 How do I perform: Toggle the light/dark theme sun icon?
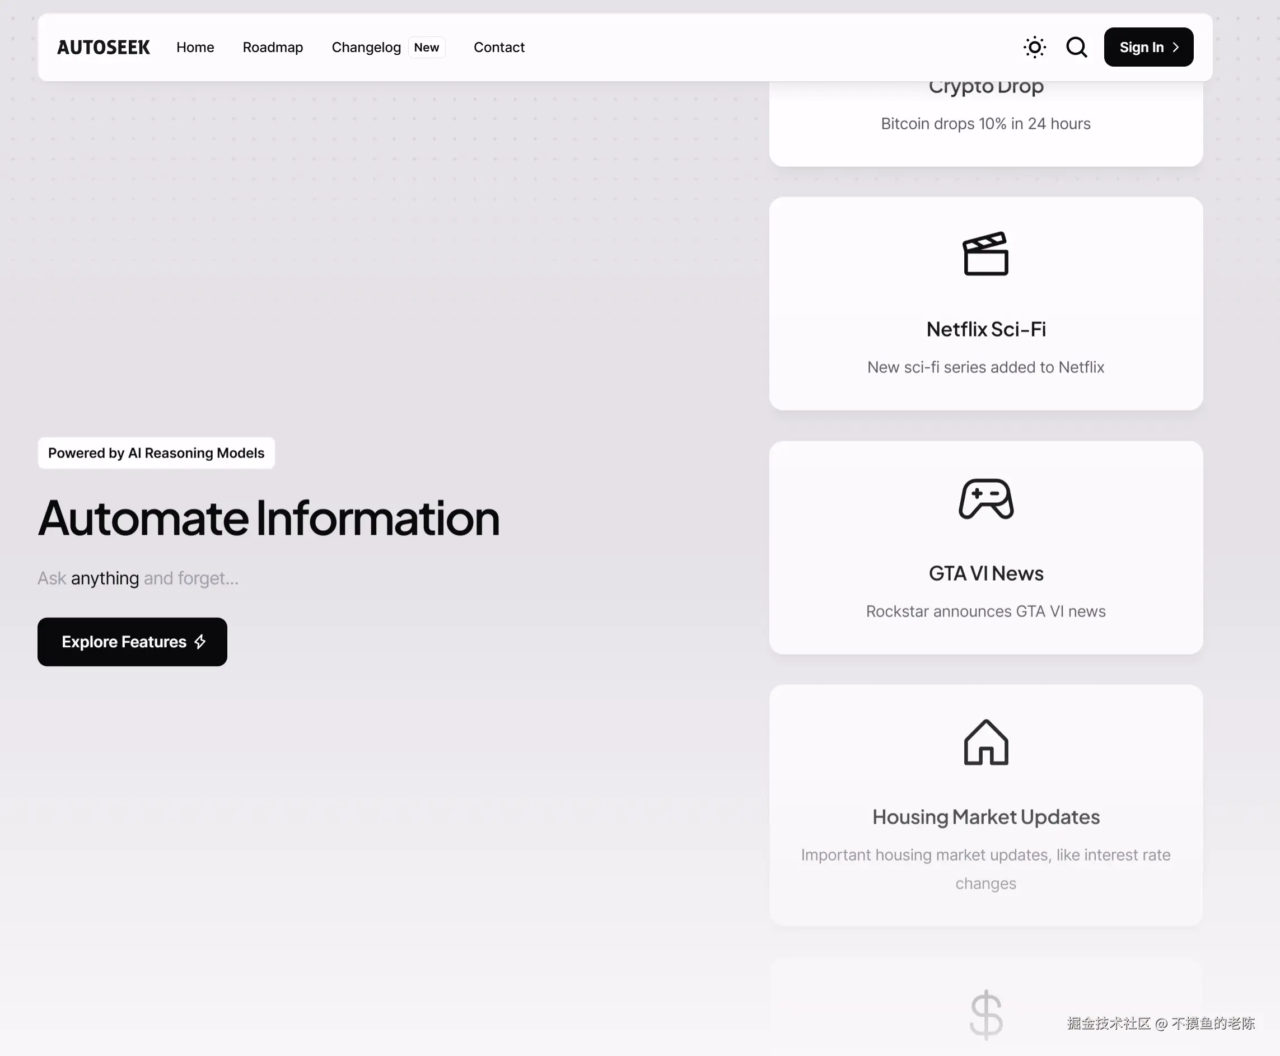click(1034, 48)
